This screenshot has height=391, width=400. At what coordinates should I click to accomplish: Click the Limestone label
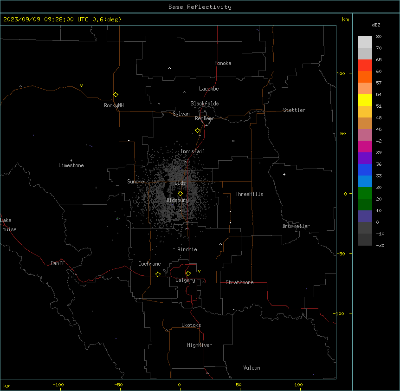click(x=71, y=165)
